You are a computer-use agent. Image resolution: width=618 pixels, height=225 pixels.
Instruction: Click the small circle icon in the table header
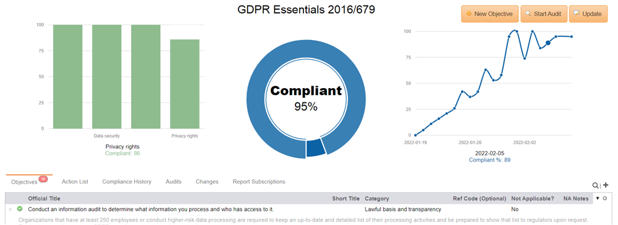click(604, 198)
